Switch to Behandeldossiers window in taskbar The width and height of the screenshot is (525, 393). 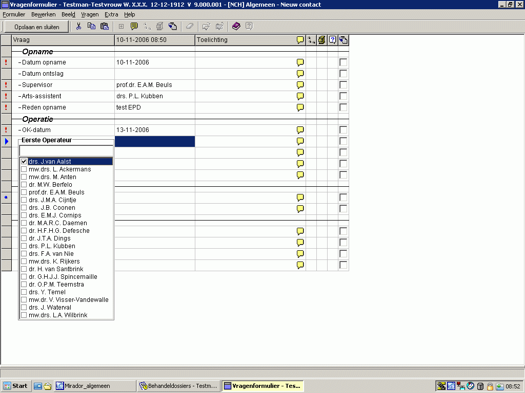pos(179,386)
